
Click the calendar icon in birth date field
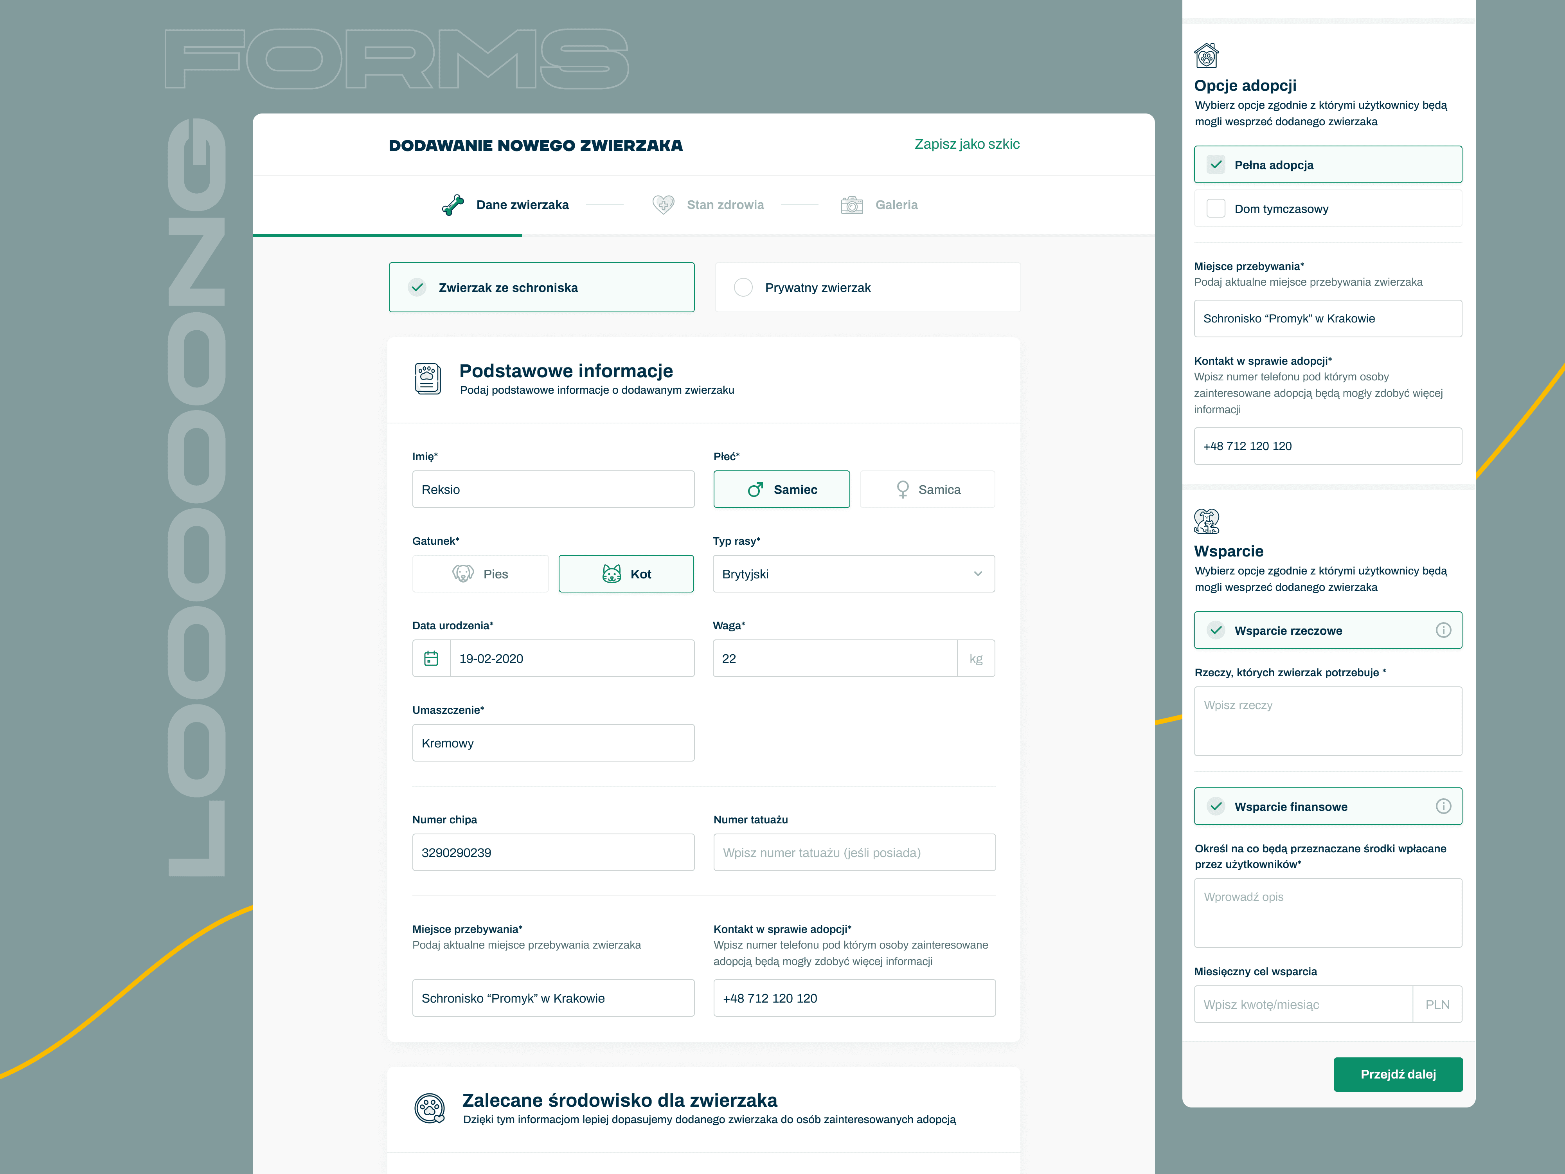[431, 659]
